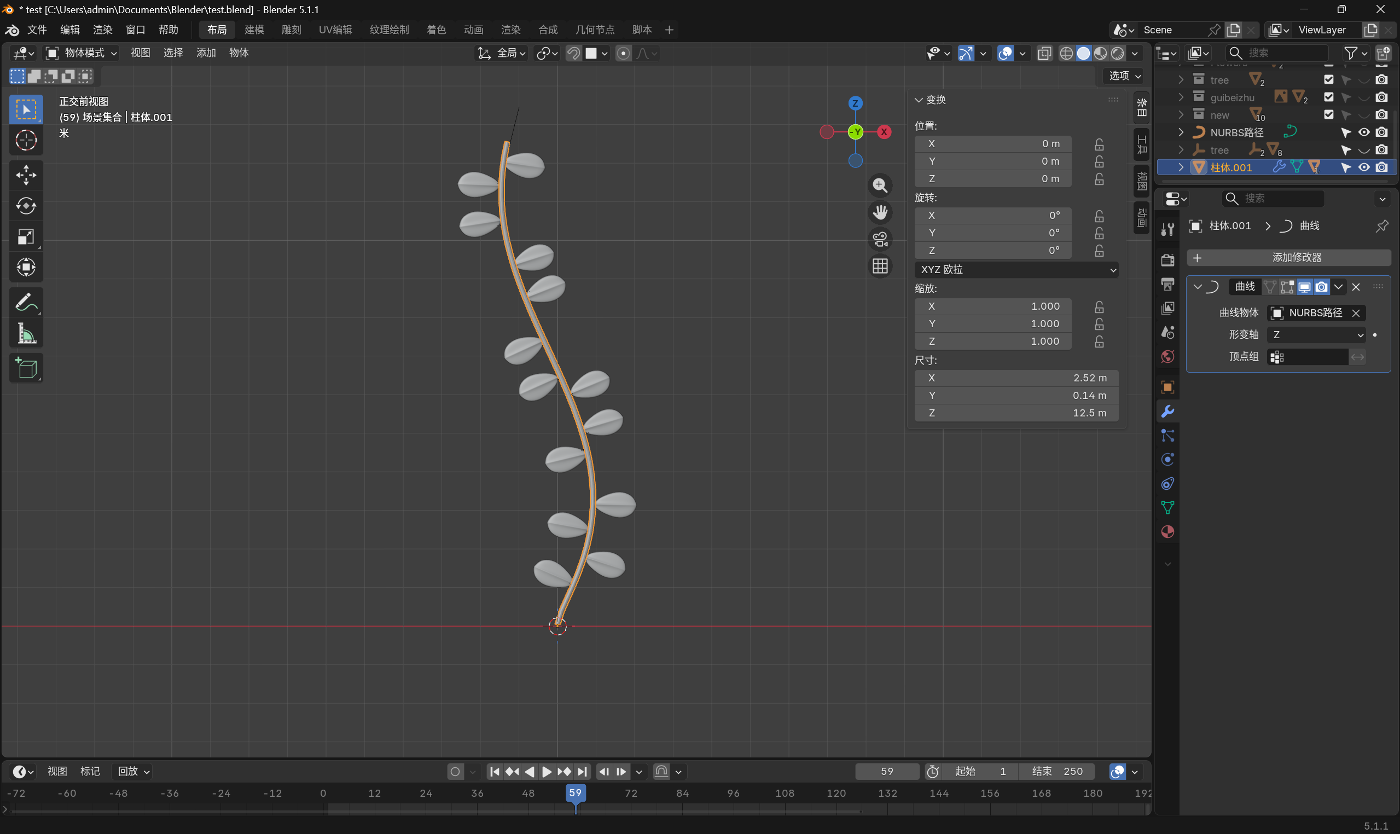
Task: Toggle X location lock icon
Action: tap(1100, 144)
